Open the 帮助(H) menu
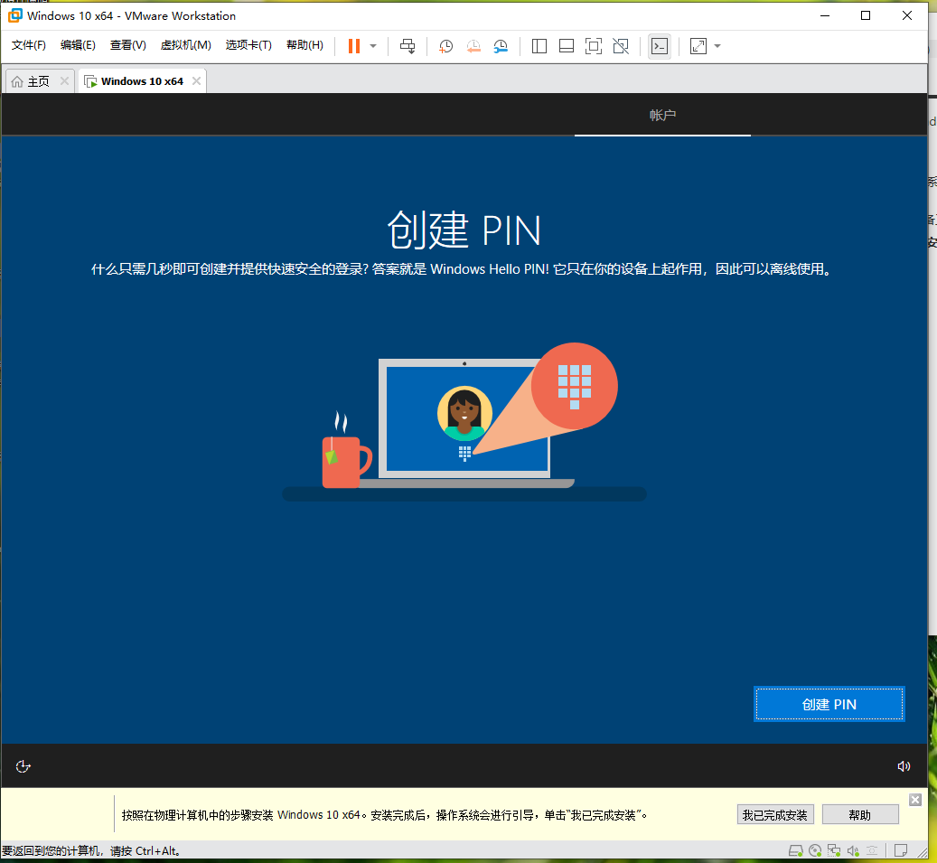Screen dimensions: 937x863 click(x=305, y=45)
